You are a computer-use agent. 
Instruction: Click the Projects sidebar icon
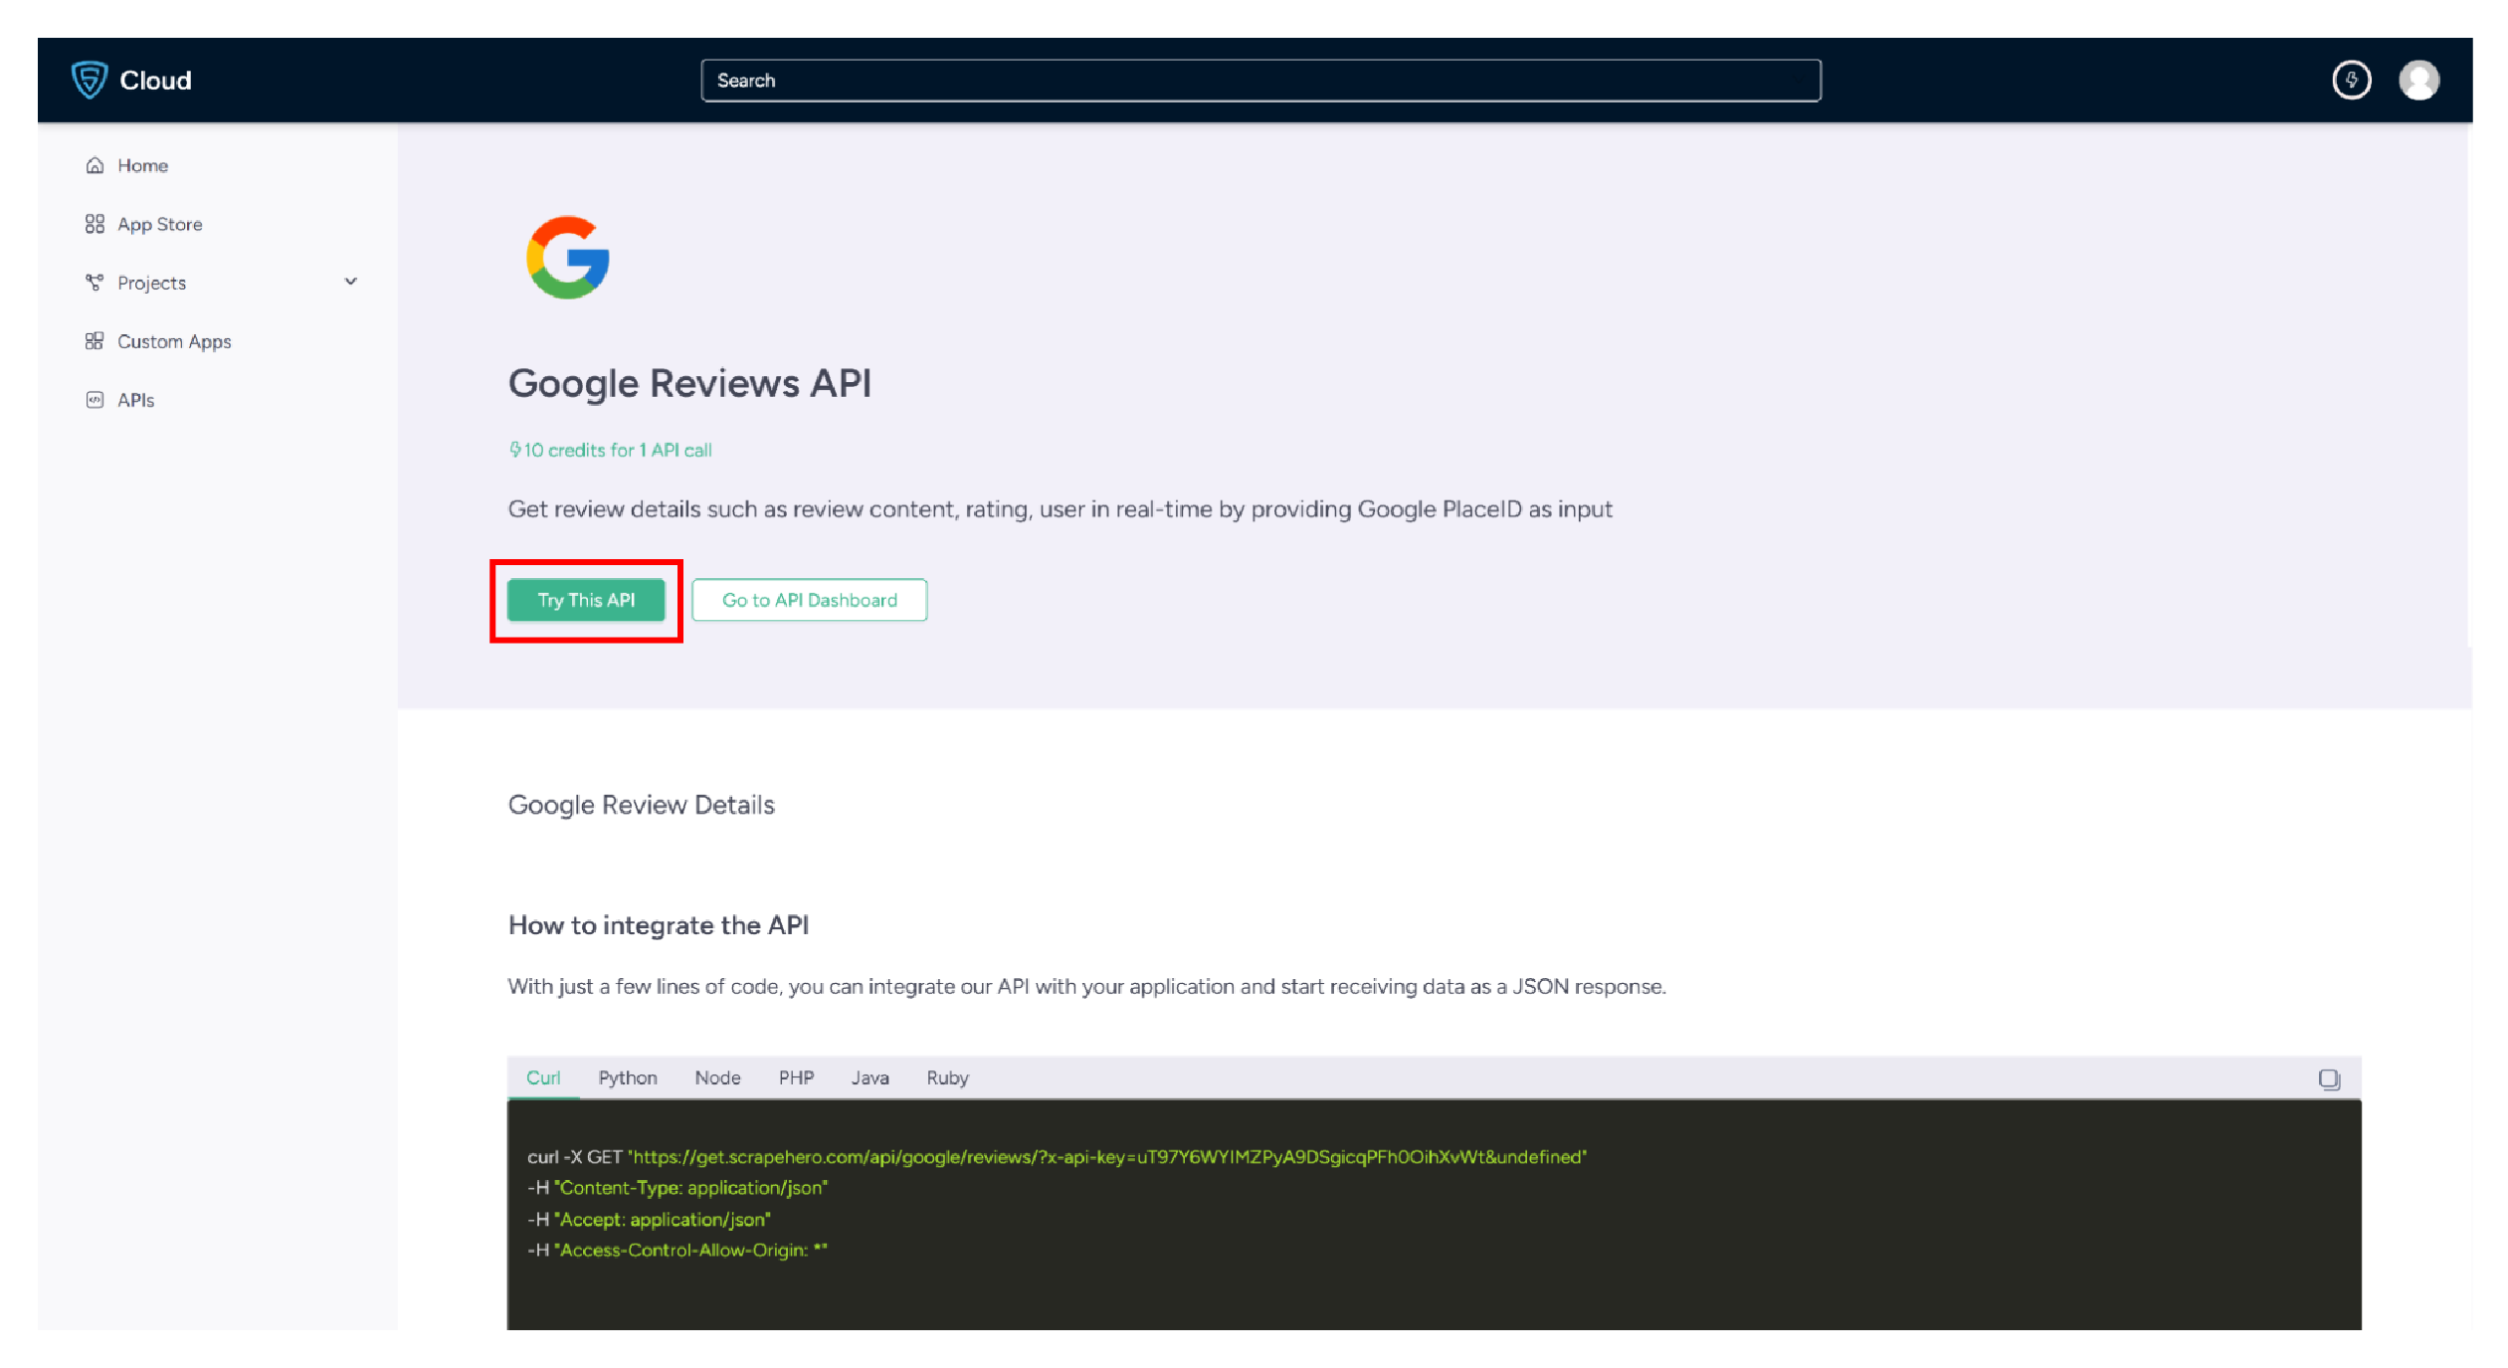93,282
